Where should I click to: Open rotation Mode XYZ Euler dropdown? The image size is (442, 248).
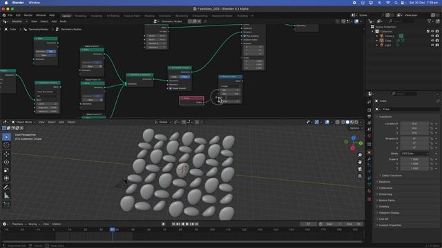414,154
